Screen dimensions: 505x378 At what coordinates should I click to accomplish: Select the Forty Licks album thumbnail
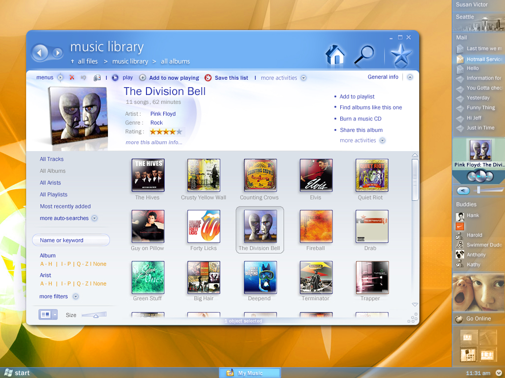tap(204, 226)
